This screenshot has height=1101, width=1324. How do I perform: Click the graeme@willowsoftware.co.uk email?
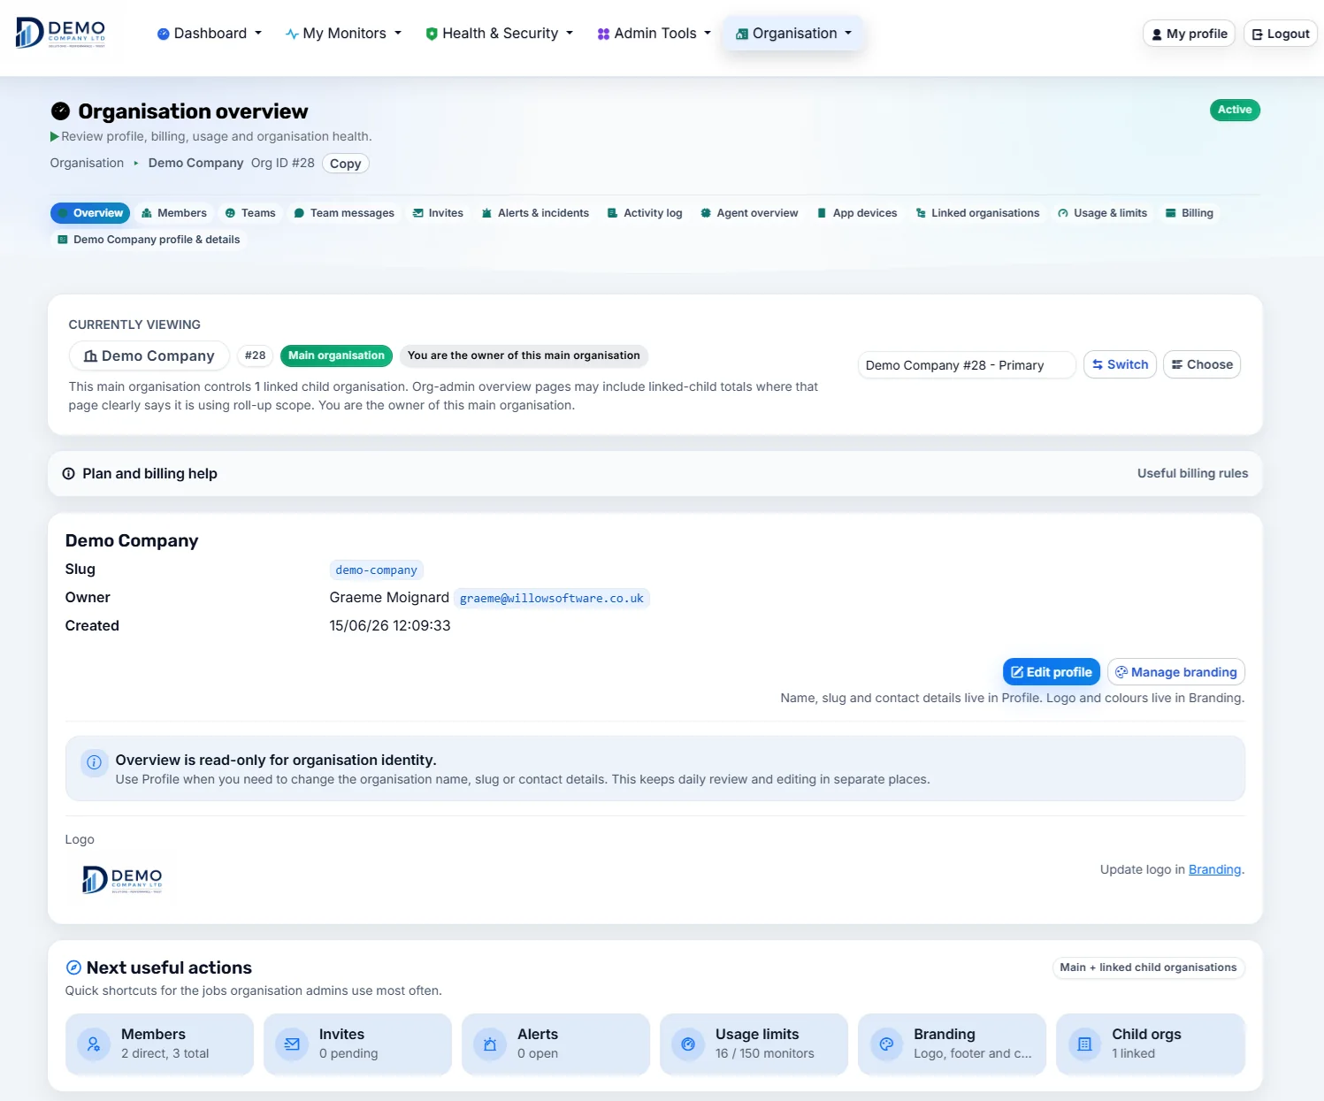[552, 599]
